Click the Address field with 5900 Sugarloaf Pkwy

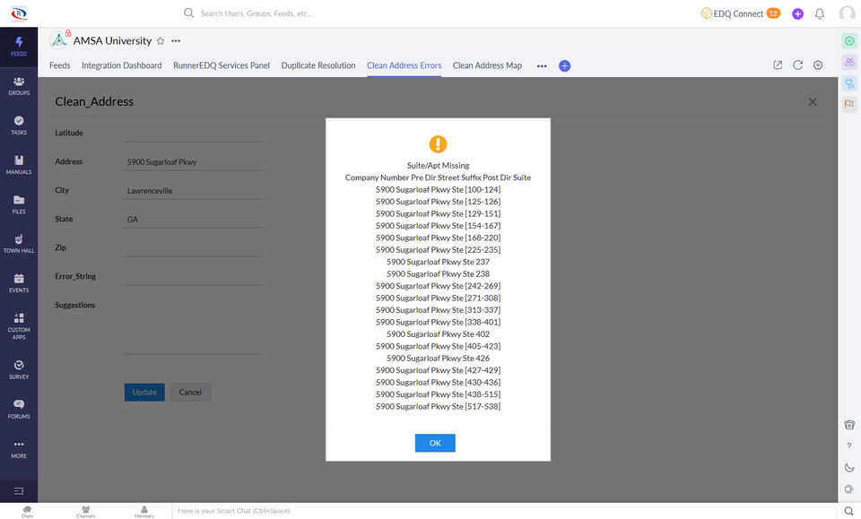[194, 162]
